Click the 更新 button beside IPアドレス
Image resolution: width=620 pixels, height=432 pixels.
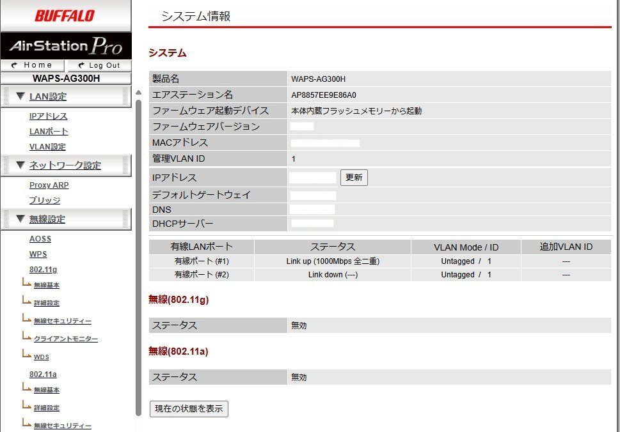point(354,178)
